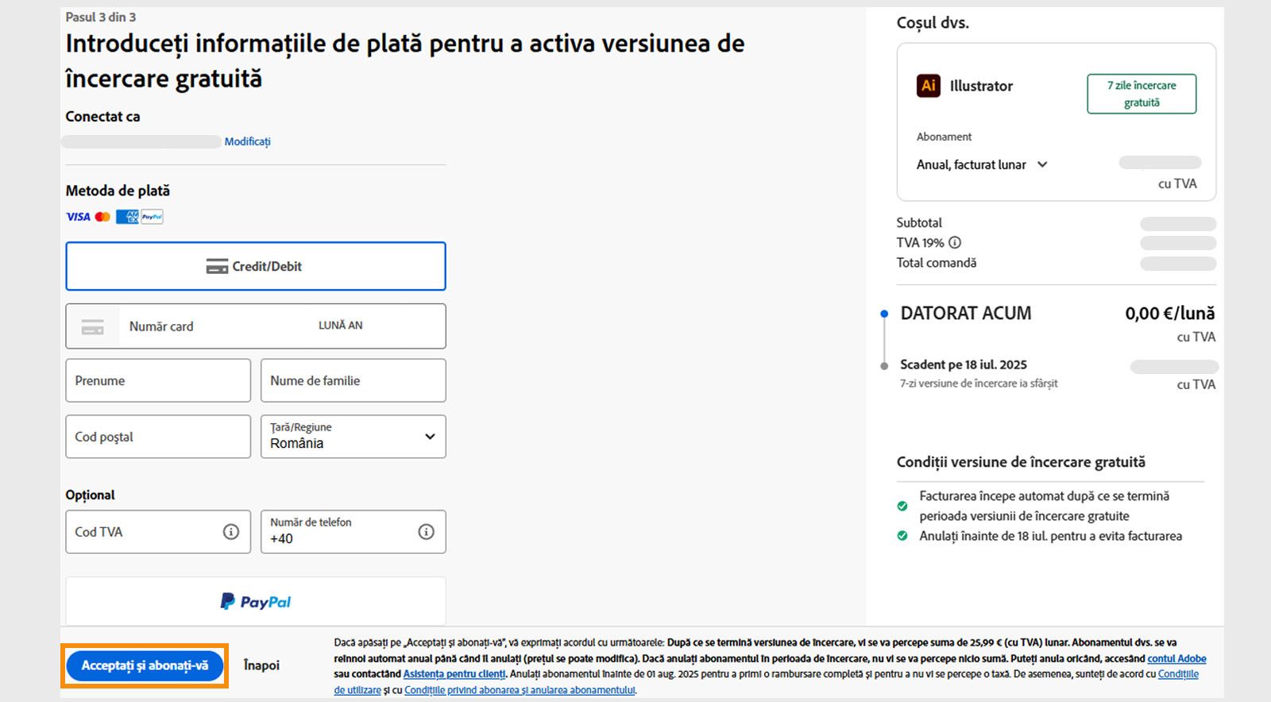Click the Visa card logo

coord(78,217)
